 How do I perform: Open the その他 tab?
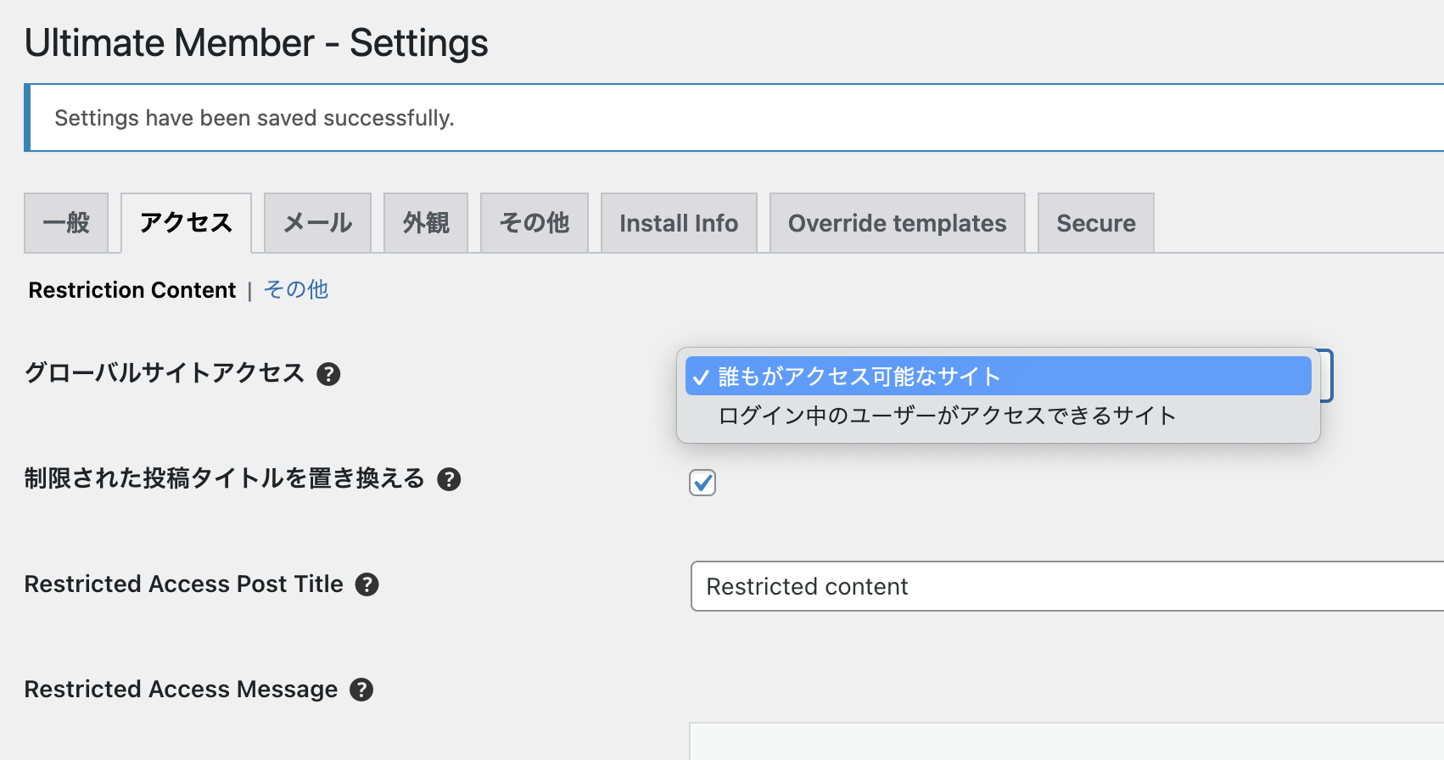pyautogui.click(x=535, y=223)
